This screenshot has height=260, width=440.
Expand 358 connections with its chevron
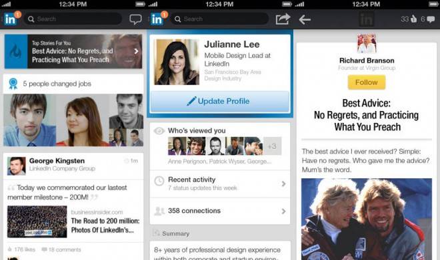[x=283, y=211]
